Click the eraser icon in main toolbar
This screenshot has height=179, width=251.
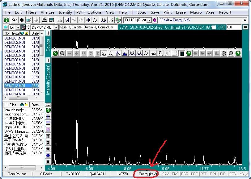click(36, 20)
